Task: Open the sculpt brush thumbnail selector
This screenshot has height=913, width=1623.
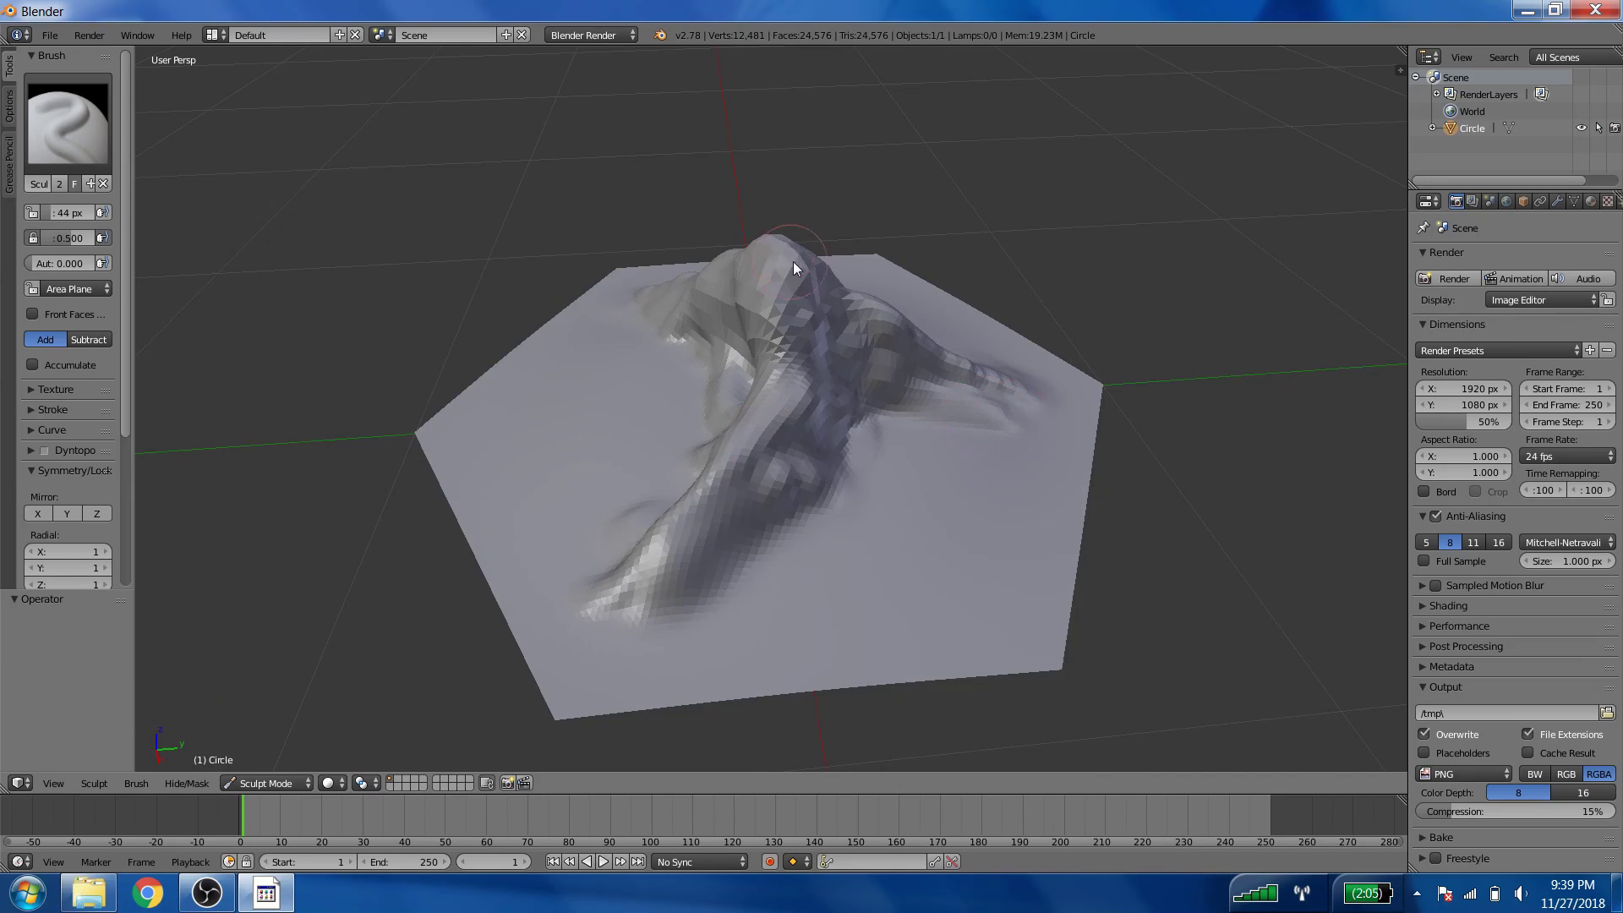Action: (68, 123)
